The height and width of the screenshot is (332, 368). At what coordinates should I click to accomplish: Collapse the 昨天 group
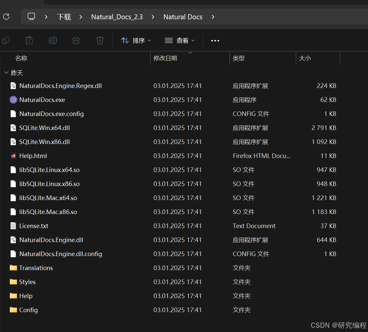click(x=6, y=73)
